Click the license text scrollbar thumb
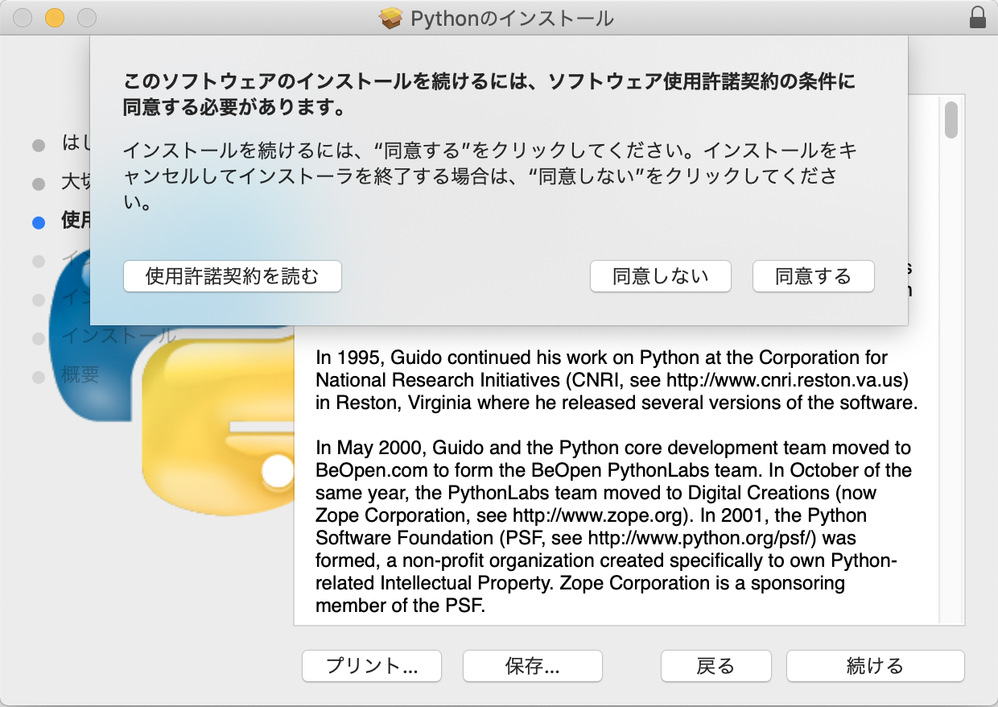998x707 pixels. click(951, 120)
